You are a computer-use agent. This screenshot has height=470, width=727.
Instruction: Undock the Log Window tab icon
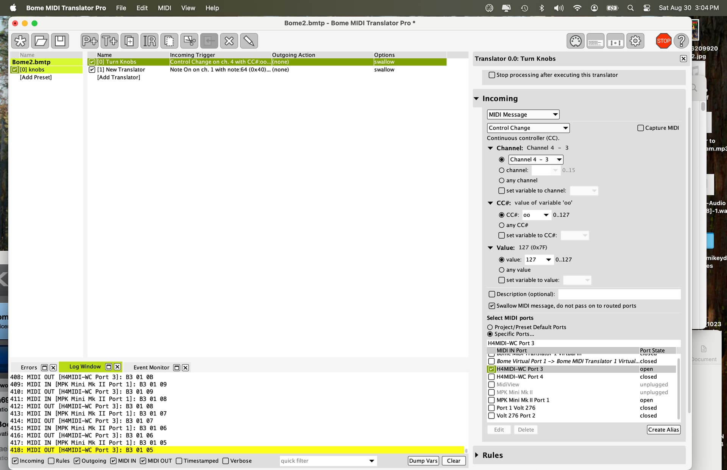[x=109, y=367]
